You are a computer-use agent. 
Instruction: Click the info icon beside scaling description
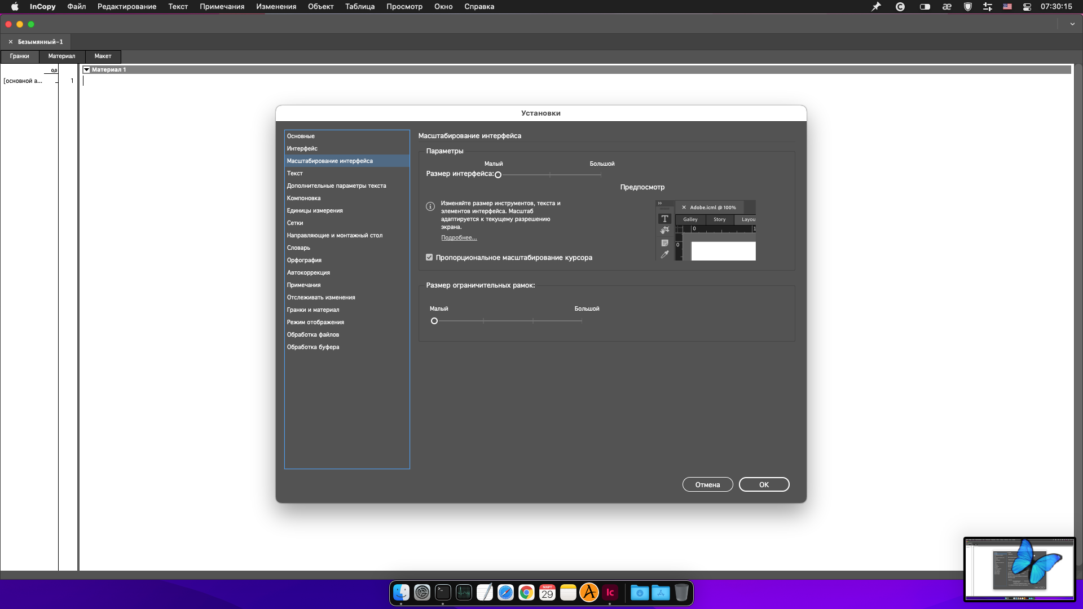coord(430,206)
